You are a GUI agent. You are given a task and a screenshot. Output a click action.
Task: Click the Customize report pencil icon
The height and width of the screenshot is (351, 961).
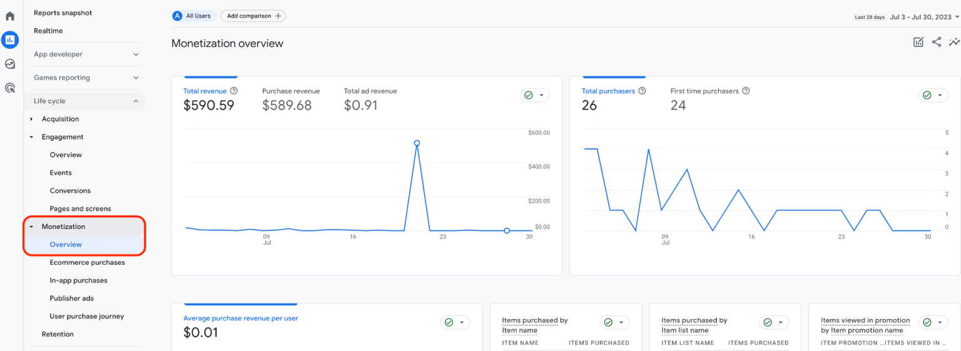point(918,43)
